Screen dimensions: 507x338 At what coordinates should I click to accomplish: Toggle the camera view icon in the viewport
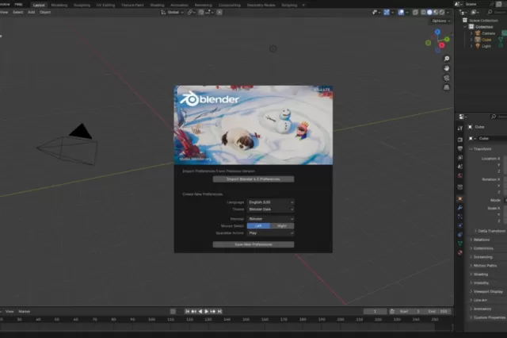click(x=447, y=78)
